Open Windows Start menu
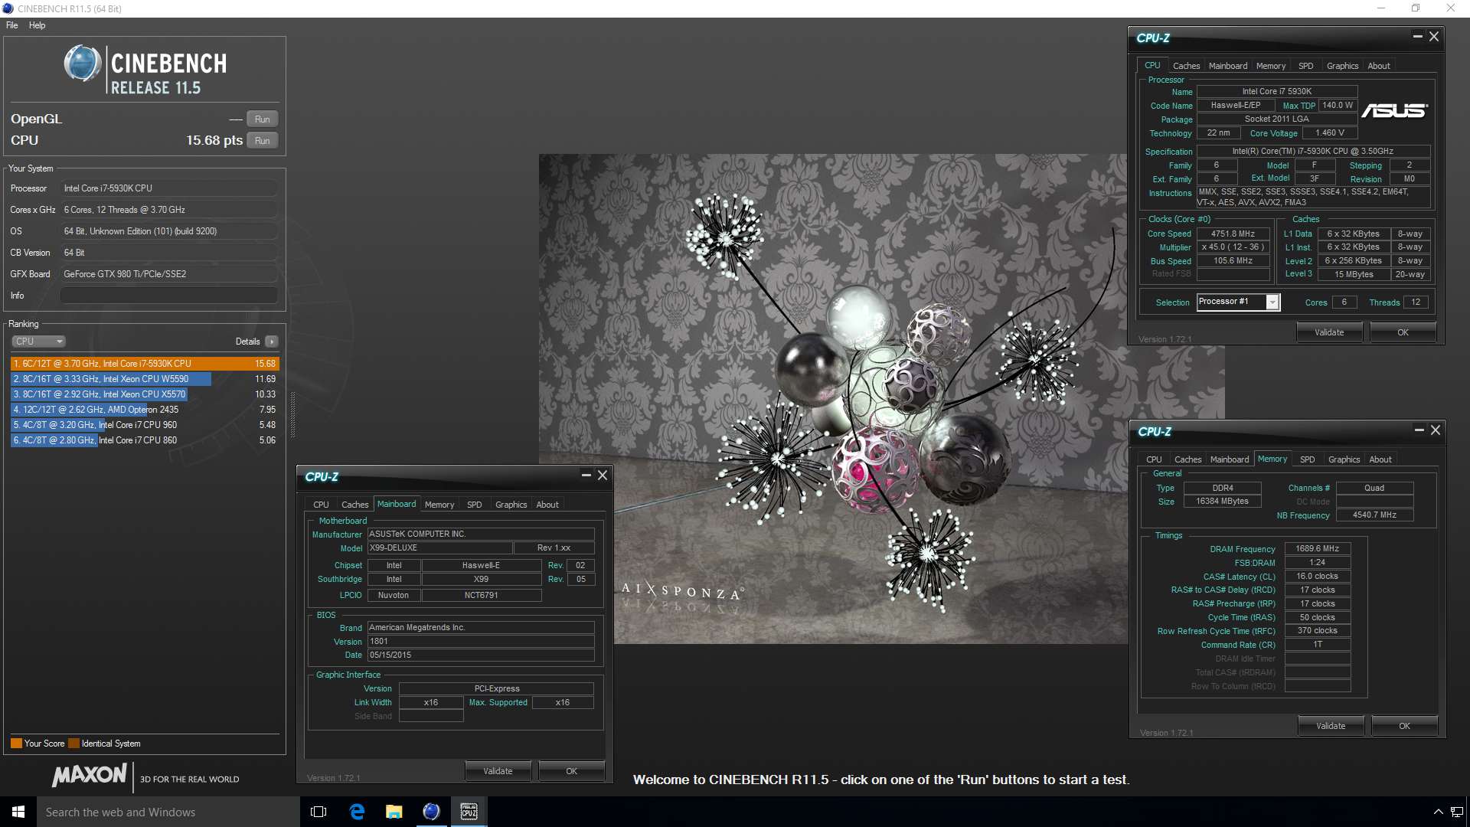1470x827 pixels. point(18,812)
